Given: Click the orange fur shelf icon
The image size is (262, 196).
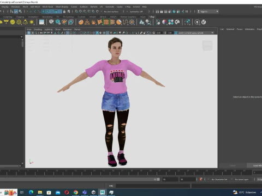Looking at the screenshot, I should 93,22.
